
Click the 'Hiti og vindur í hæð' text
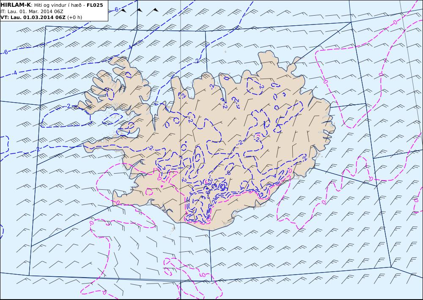click(58, 5)
